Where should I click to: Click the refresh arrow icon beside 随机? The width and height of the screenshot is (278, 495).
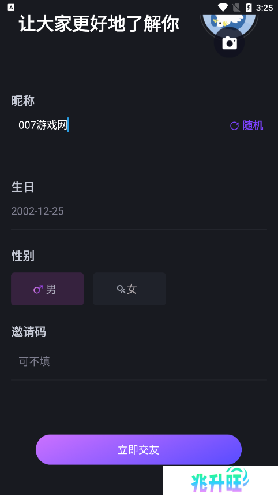234,126
